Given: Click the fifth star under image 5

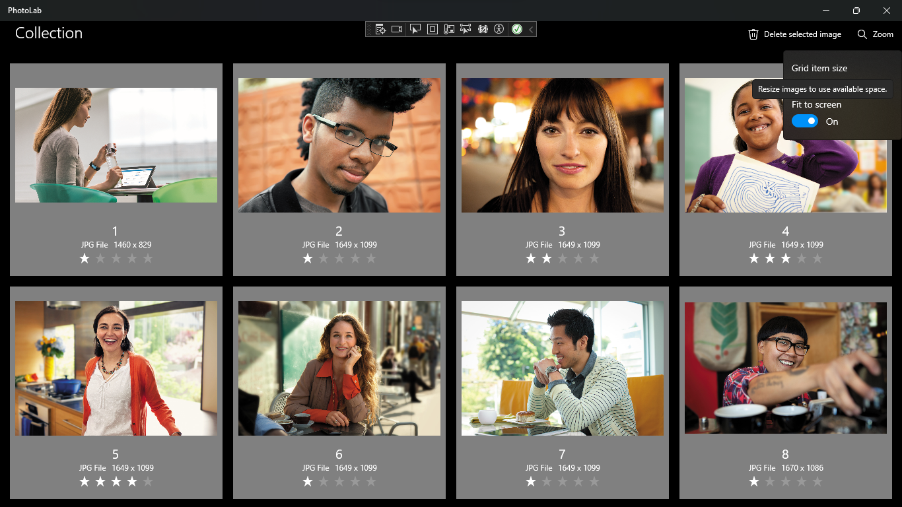Looking at the screenshot, I should tap(148, 482).
